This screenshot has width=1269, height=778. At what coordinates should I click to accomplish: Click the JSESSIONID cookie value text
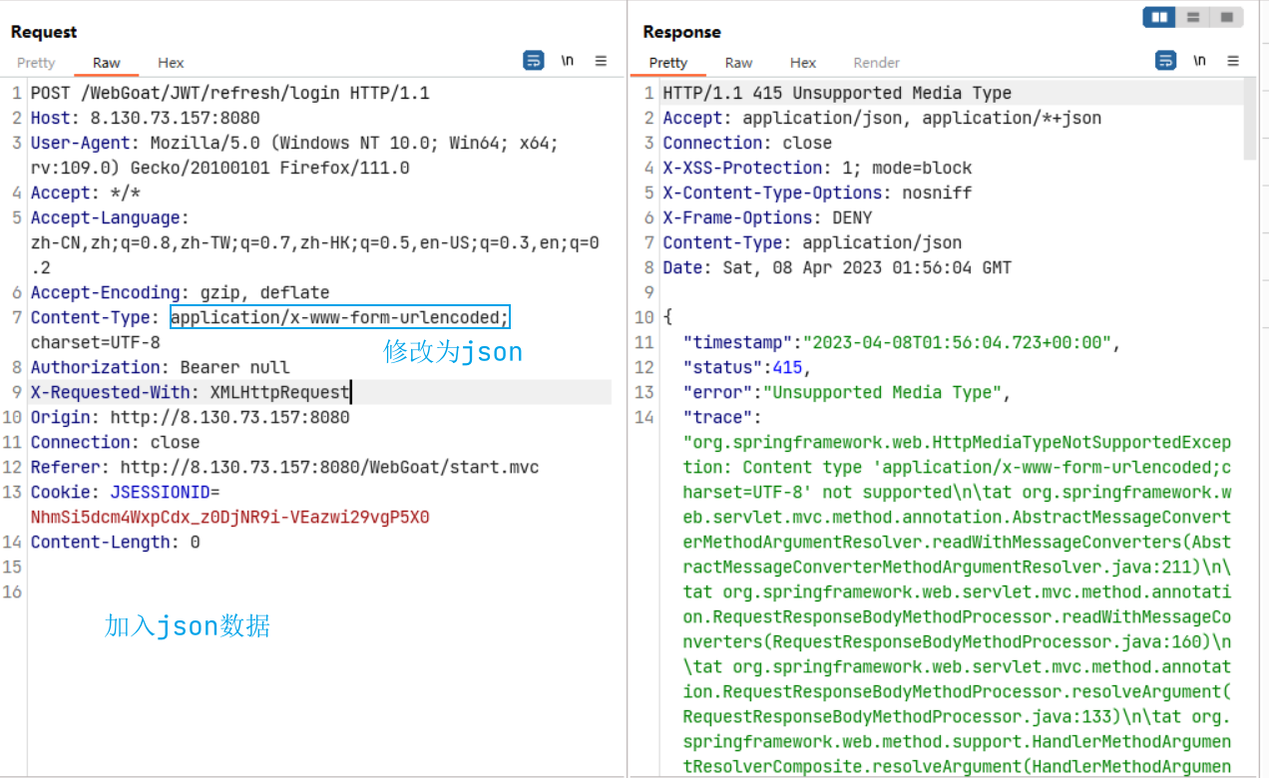229,518
